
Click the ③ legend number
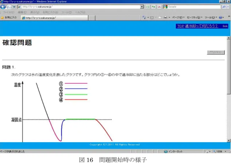(x=61, y=94)
